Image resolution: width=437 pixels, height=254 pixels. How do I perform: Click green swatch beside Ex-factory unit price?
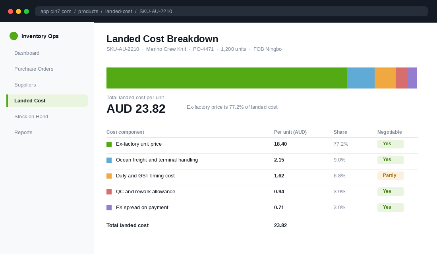point(109,144)
